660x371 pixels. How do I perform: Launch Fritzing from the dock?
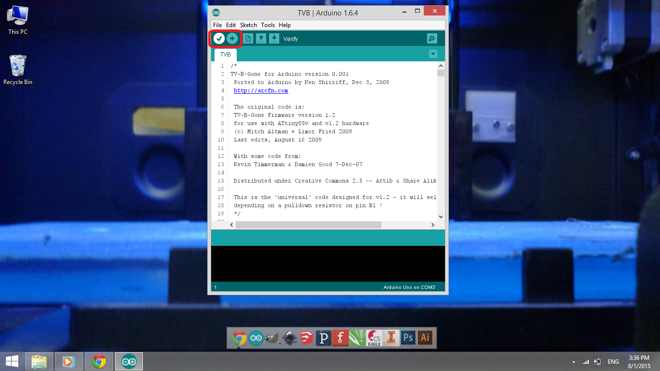340,338
